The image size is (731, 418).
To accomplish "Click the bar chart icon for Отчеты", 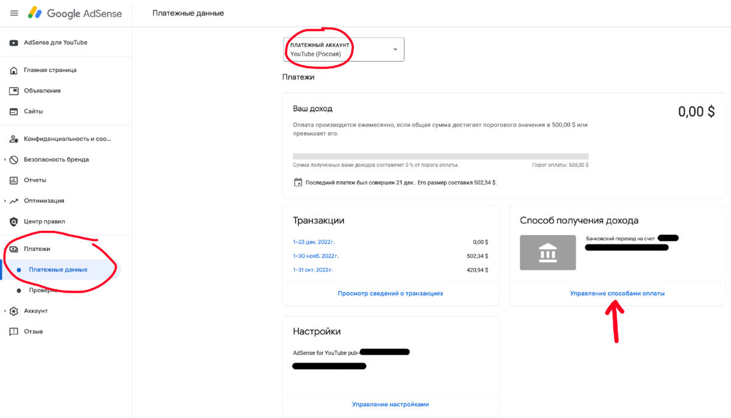I will (x=13, y=180).
